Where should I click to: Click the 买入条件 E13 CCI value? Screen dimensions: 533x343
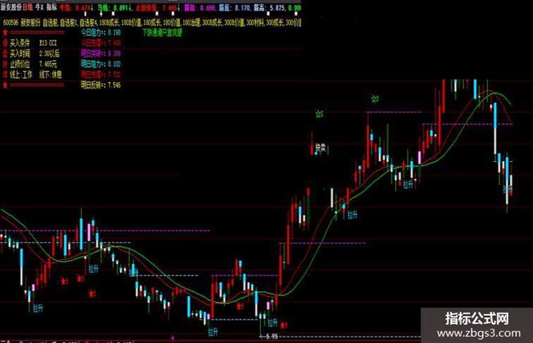[48, 43]
